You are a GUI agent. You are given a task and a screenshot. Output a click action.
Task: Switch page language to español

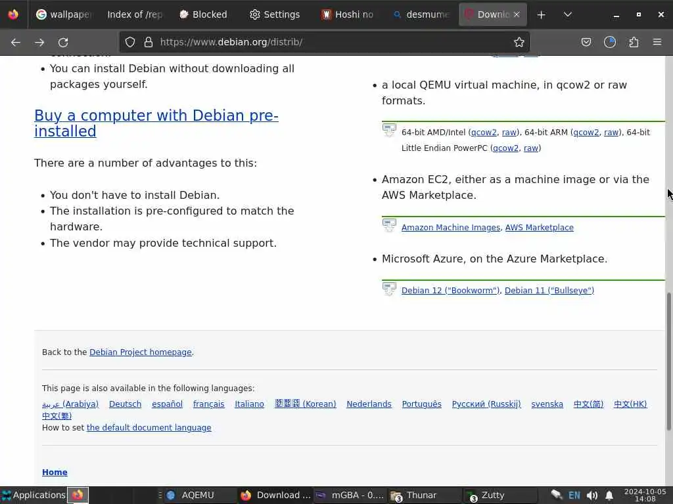[x=167, y=404]
